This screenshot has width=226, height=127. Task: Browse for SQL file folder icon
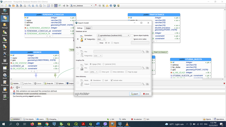pyautogui.click(x=147, y=52)
